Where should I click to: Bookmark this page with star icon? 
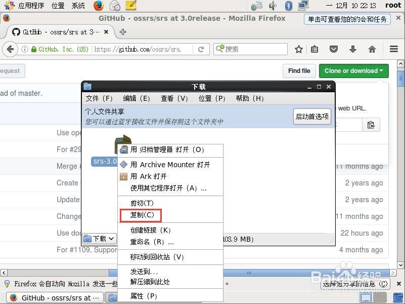(299, 49)
